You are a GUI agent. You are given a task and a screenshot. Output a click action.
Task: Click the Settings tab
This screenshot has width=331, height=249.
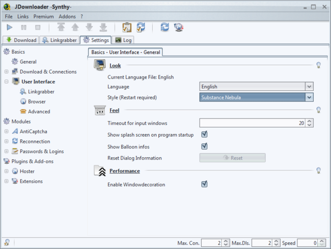click(96, 40)
